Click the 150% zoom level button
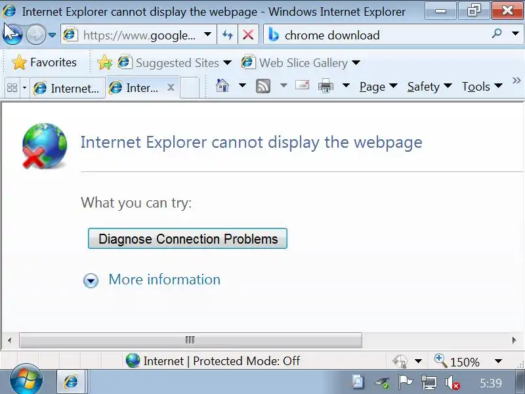This screenshot has width=525, height=394. 457,361
